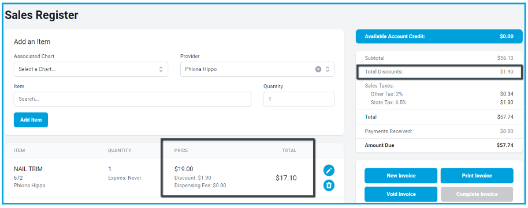The width and height of the screenshot is (528, 208).
Task: Delete the NAIL TRIM item with trash icon
Action: click(329, 185)
